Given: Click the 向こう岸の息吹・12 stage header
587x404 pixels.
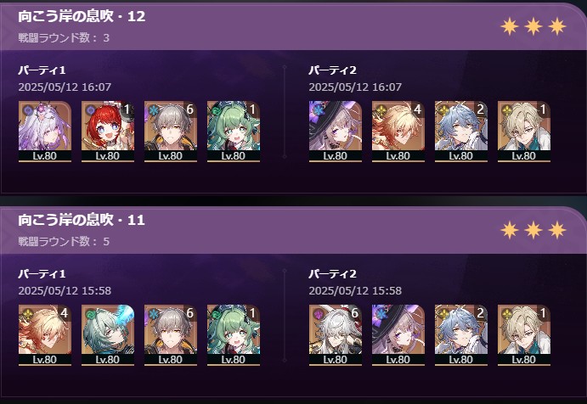Looking at the screenshot, I should [x=82, y=16].
